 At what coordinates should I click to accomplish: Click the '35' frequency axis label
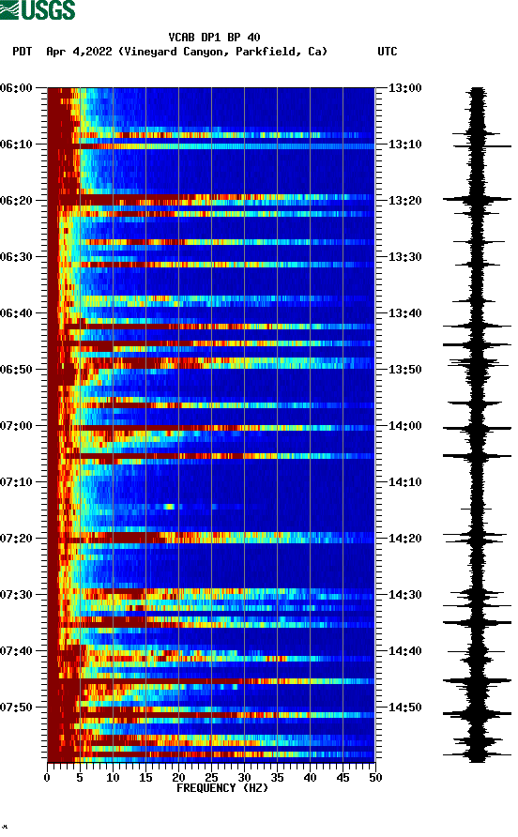277,778
